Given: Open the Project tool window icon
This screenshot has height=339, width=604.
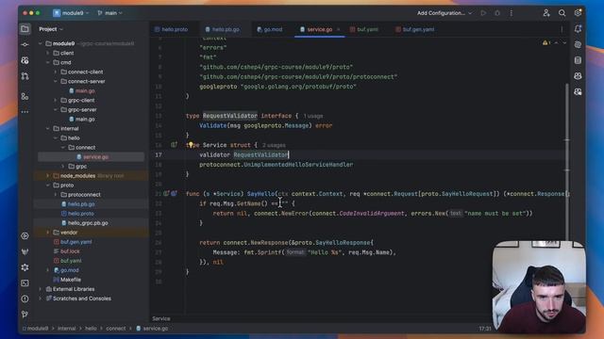Looking at the screenshot, I should point(25,29).
